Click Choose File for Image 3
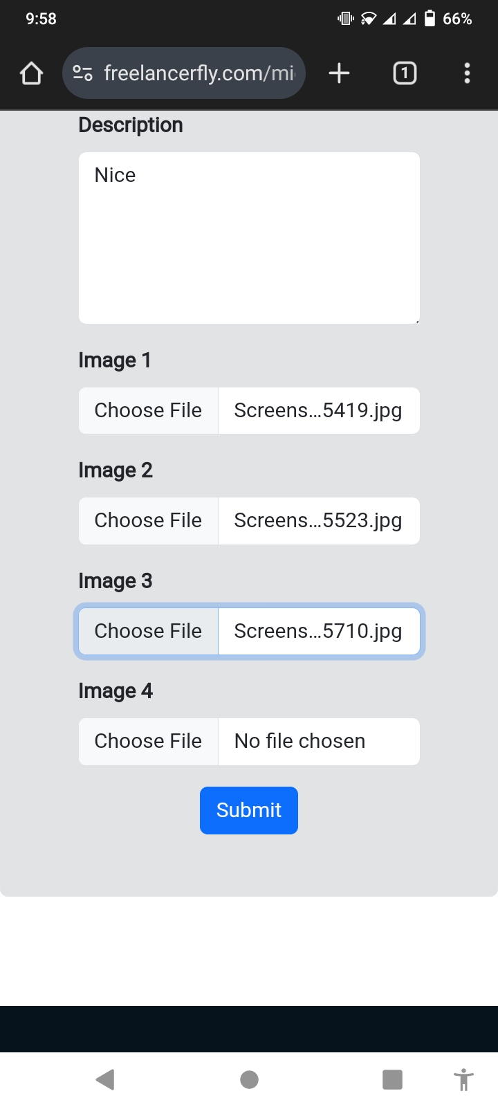The height and width of the screenshot is (1107, 498). pos(148,631)
